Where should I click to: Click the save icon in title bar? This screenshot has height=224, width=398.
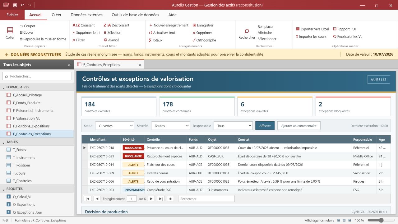point(15,5)
